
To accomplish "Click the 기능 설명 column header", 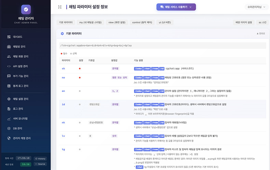I will (138, 60).
